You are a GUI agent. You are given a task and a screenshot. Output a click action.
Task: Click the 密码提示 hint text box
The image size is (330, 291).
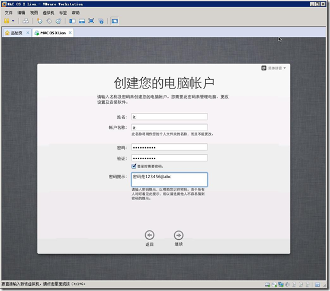[x=169, y=179]
